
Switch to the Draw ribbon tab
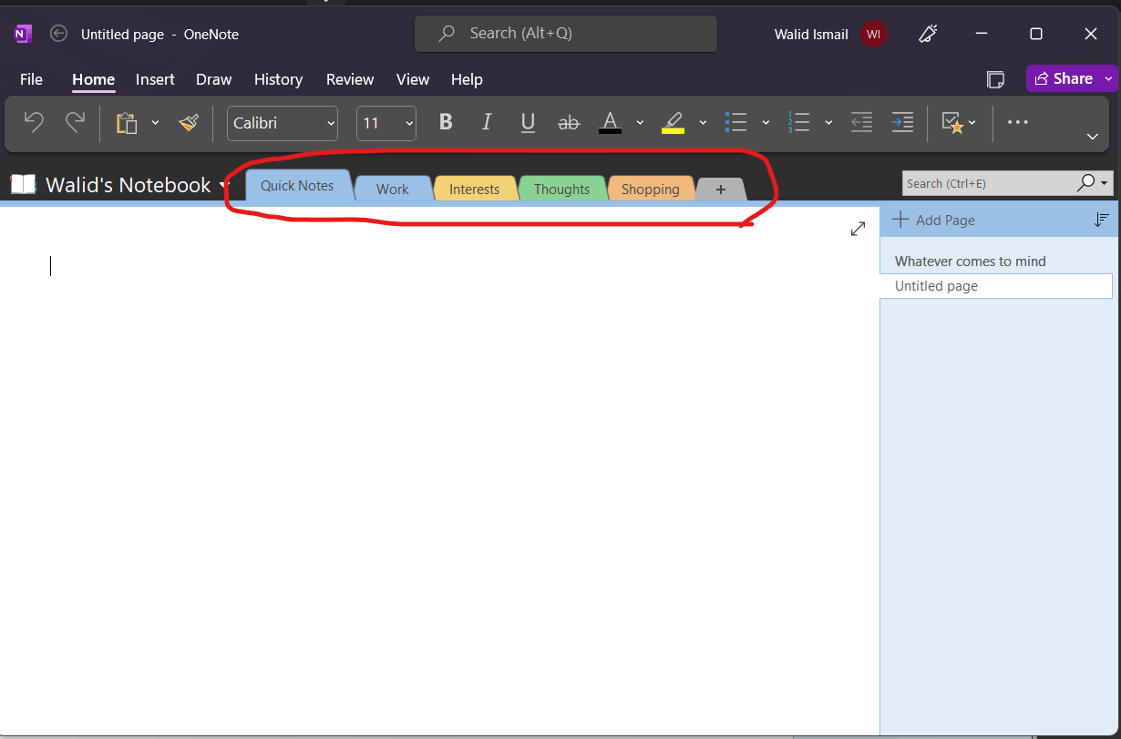click(x=214, y=79)
